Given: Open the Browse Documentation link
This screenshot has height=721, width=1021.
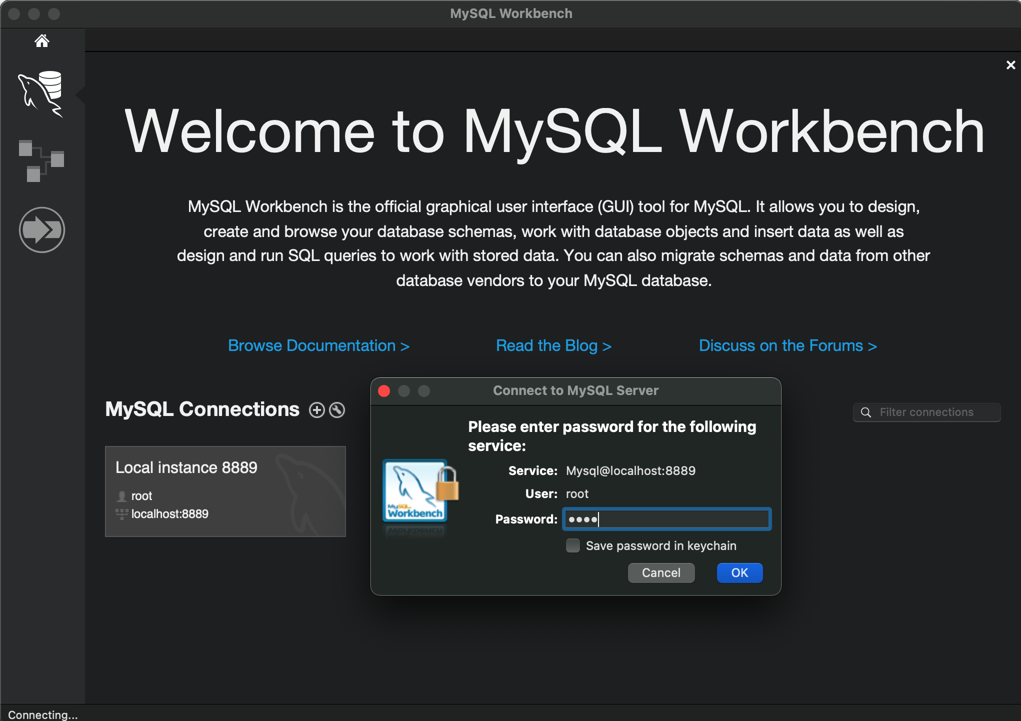Looking at the screenshot, I should (x=318, y=345).
